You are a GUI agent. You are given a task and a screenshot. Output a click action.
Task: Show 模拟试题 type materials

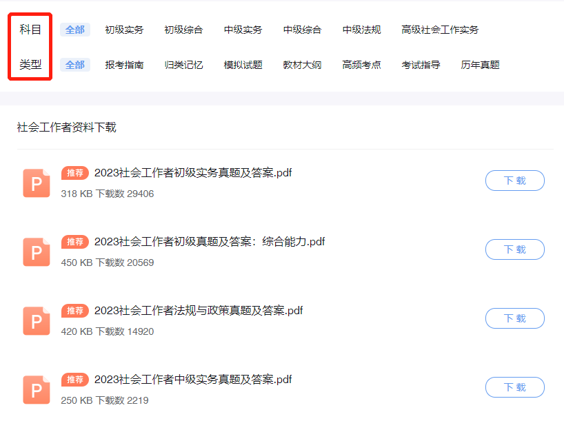[243, 65]
